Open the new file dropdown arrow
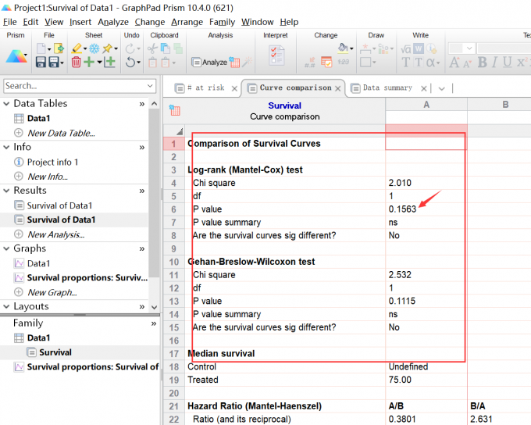Screen dimensions: 531x425 (x=49, y=49)
